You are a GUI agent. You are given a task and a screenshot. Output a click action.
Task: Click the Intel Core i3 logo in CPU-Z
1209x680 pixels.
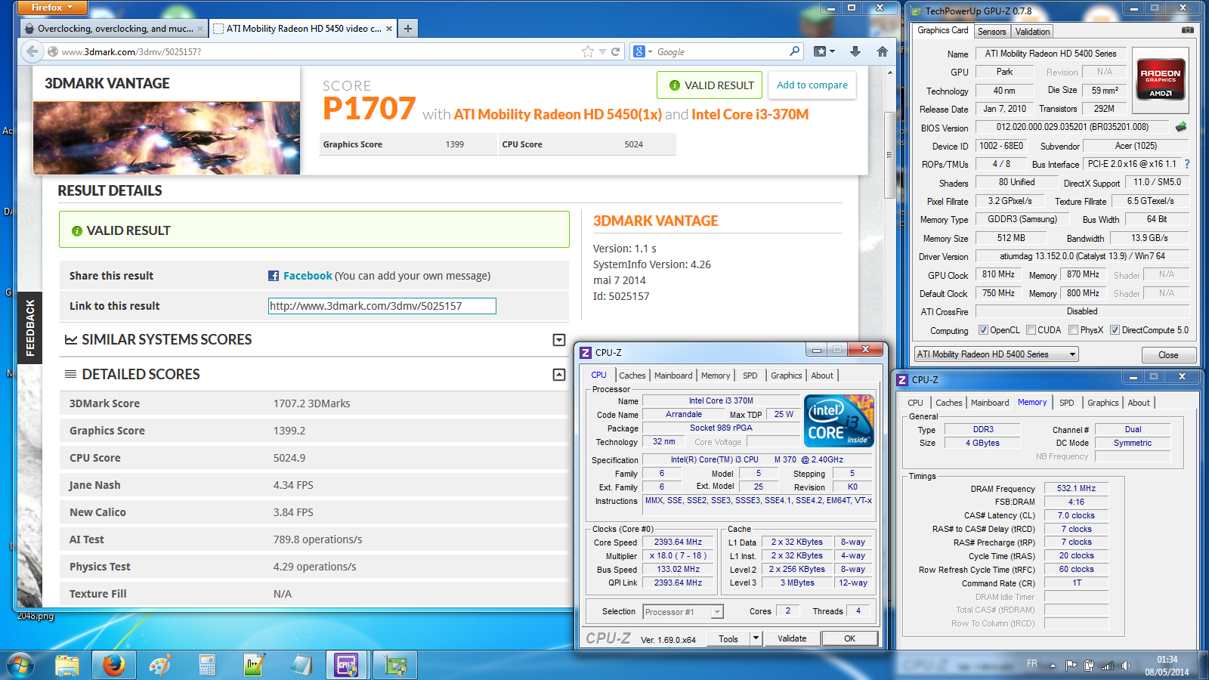pyautogui.click(x=839, y=421)
